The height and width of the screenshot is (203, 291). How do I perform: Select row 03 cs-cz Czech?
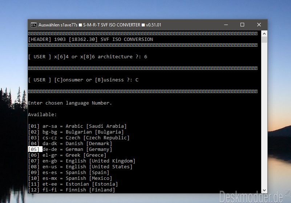point(79,138)
